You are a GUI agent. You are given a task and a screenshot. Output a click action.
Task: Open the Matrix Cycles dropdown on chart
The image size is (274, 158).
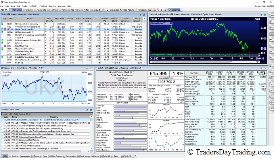click(x=171, y=23)
